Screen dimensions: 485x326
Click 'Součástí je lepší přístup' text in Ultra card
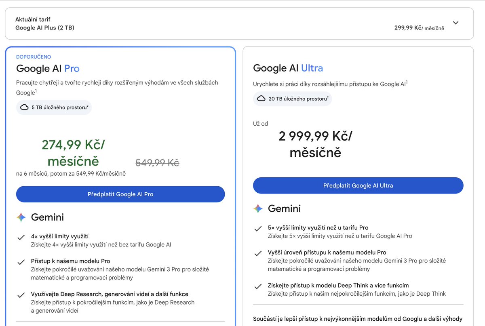click(x=358, y=319)
